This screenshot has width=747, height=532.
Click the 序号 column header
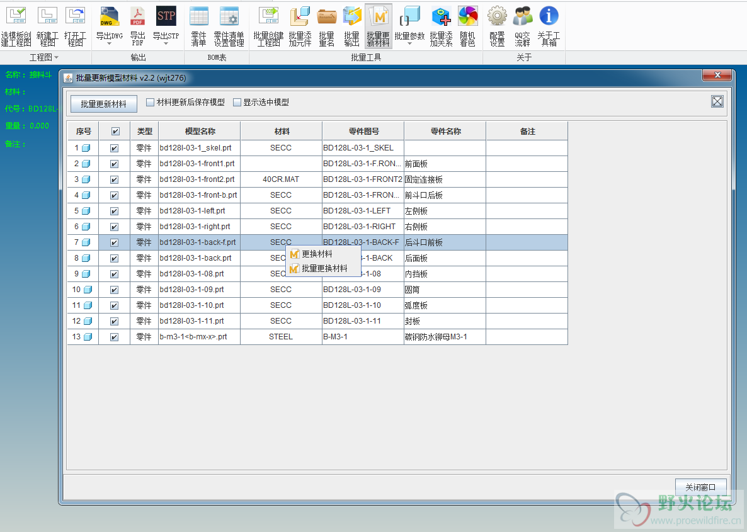point(83,132)
